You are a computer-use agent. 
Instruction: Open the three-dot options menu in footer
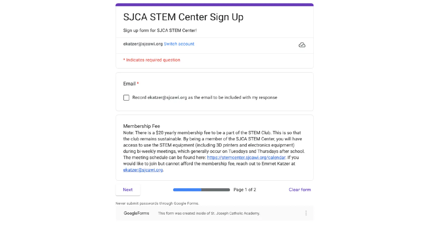point(306,213)
